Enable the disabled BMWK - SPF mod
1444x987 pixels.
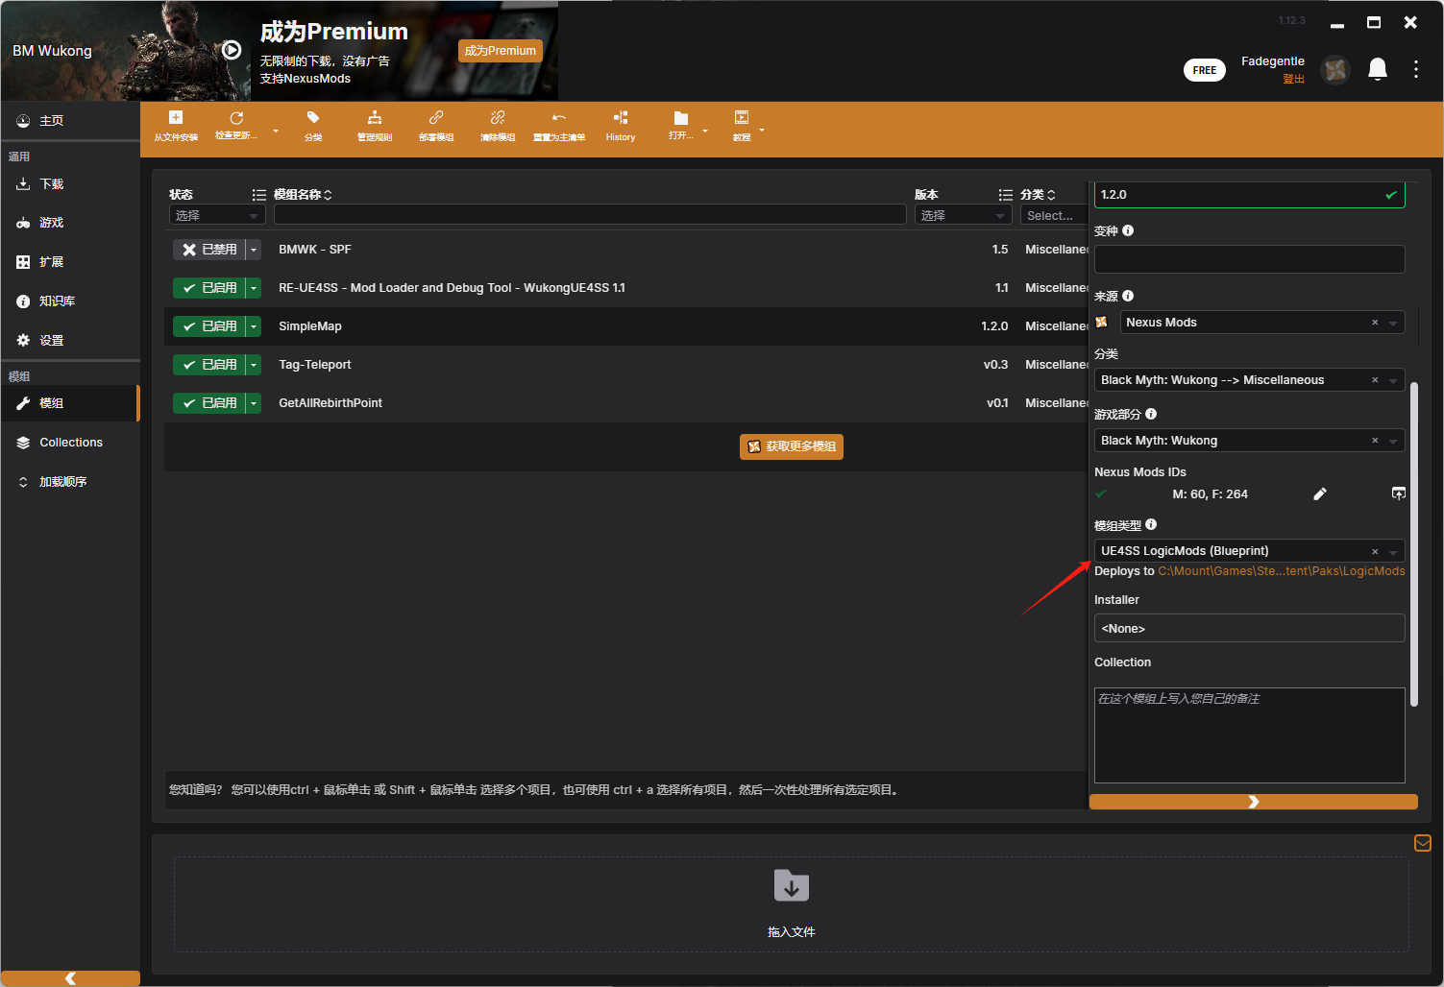click(x=209, y=250)
